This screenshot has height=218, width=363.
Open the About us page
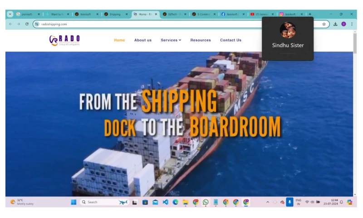[x=143, y=40]
